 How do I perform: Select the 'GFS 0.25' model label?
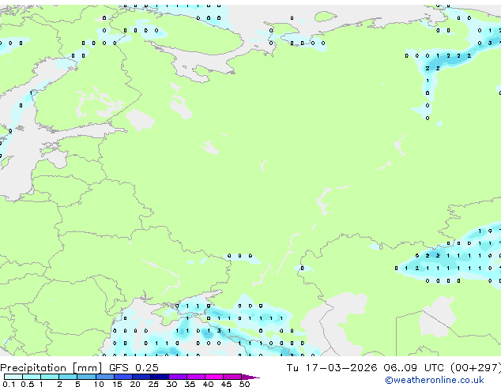pos(134,368)
